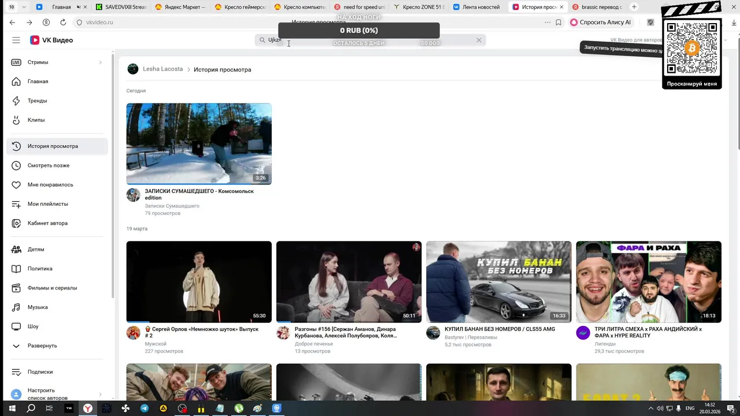Switch to SAVEDVIXII Stream tab
Screen dimensions: 740x416
pos(121,7)
